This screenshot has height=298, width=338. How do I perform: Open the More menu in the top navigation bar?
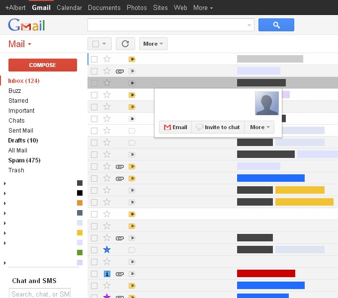tap(203, 8)
